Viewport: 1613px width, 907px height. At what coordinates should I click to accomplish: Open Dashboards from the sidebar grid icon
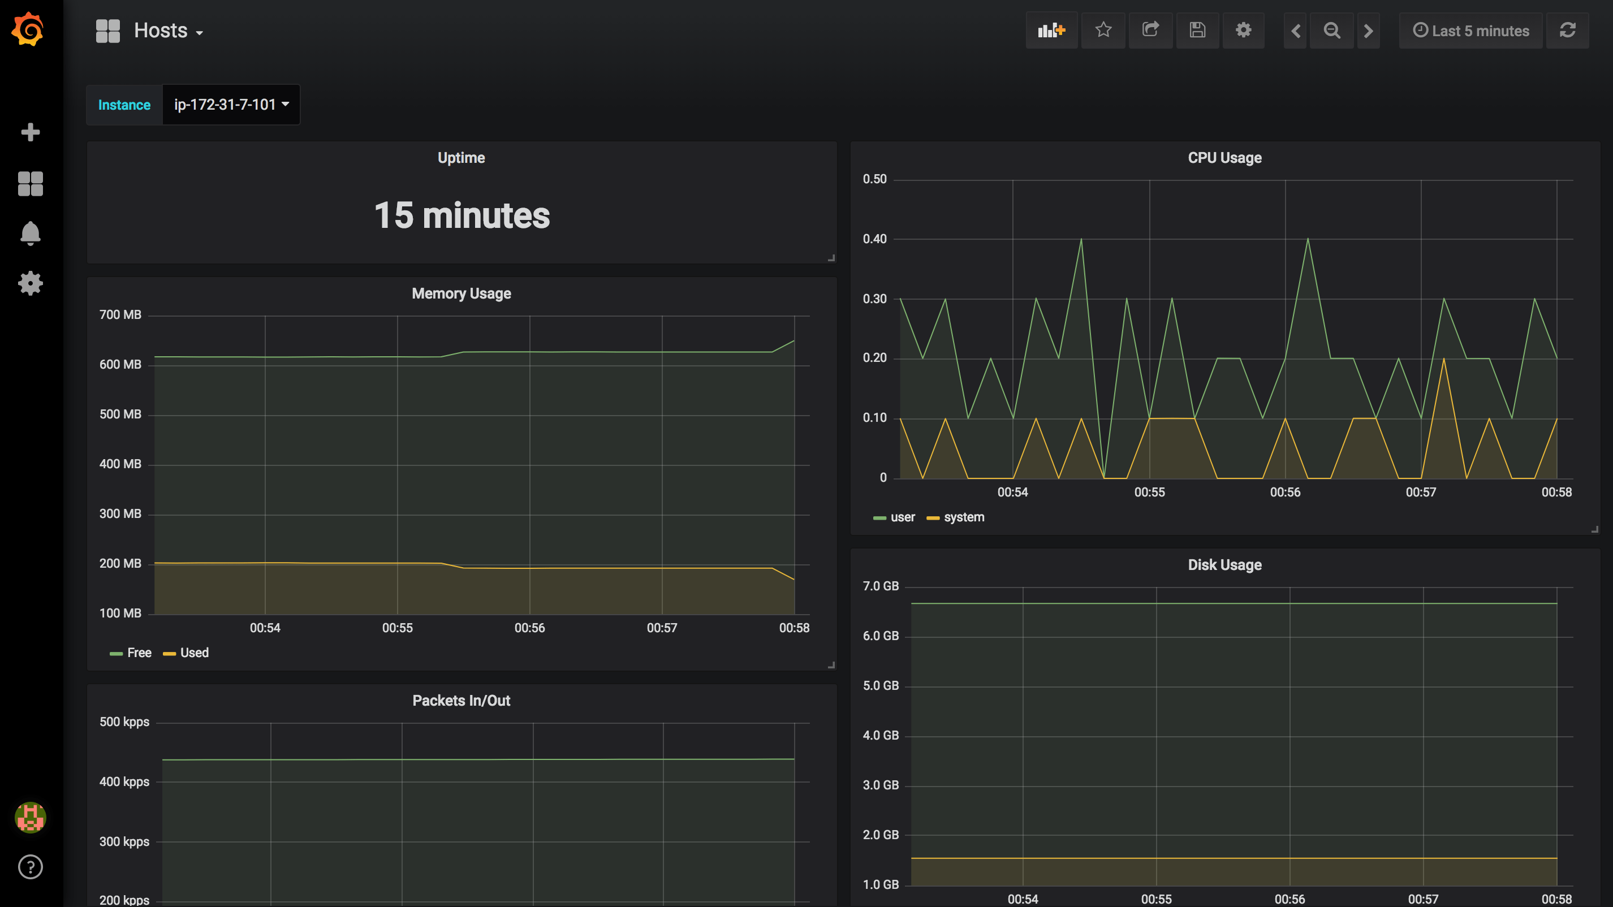(30, 183)
